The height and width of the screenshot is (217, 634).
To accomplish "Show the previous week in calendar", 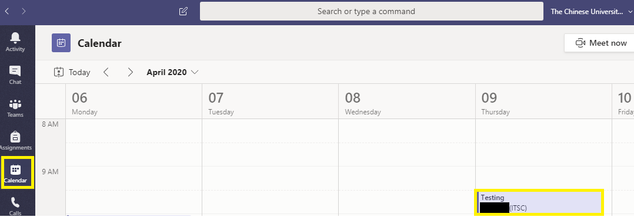I will (106, 72).
